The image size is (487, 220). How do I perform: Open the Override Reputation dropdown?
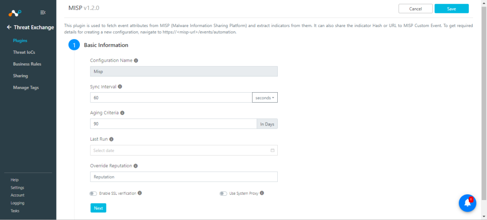click(x=184, y=177)
